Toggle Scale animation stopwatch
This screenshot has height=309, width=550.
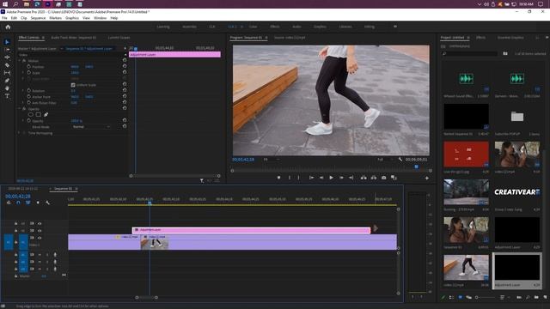click(x=29, y=72)
